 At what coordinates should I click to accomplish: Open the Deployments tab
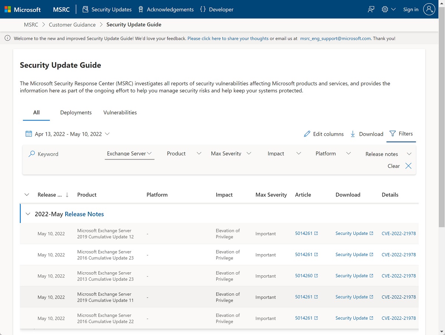pyautogui.click(x=76, y=112)
